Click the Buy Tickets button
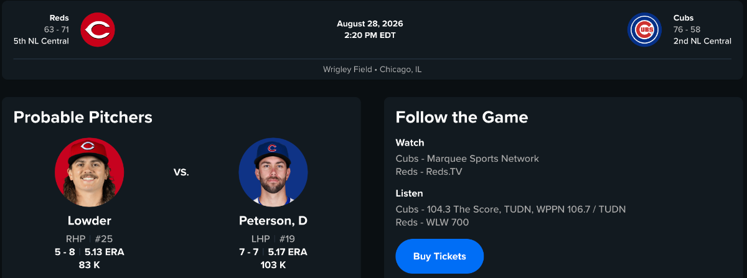 coord(439,256)
